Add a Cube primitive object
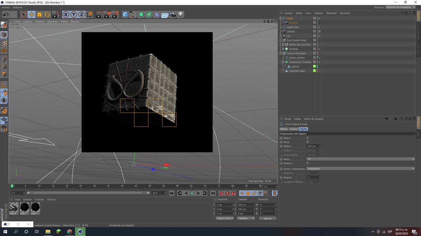 [x=125, y=14]
